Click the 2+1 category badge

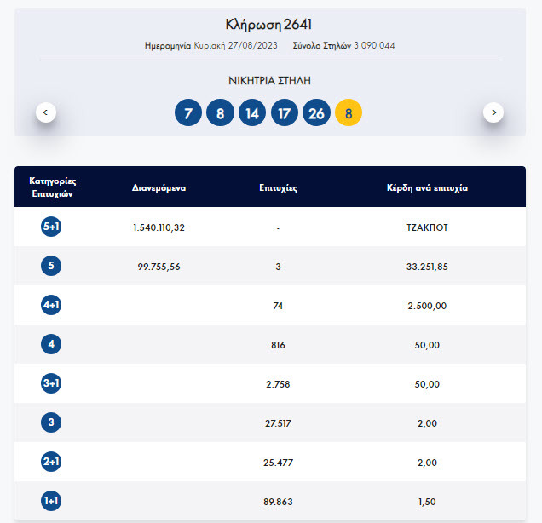coord(51,463)
